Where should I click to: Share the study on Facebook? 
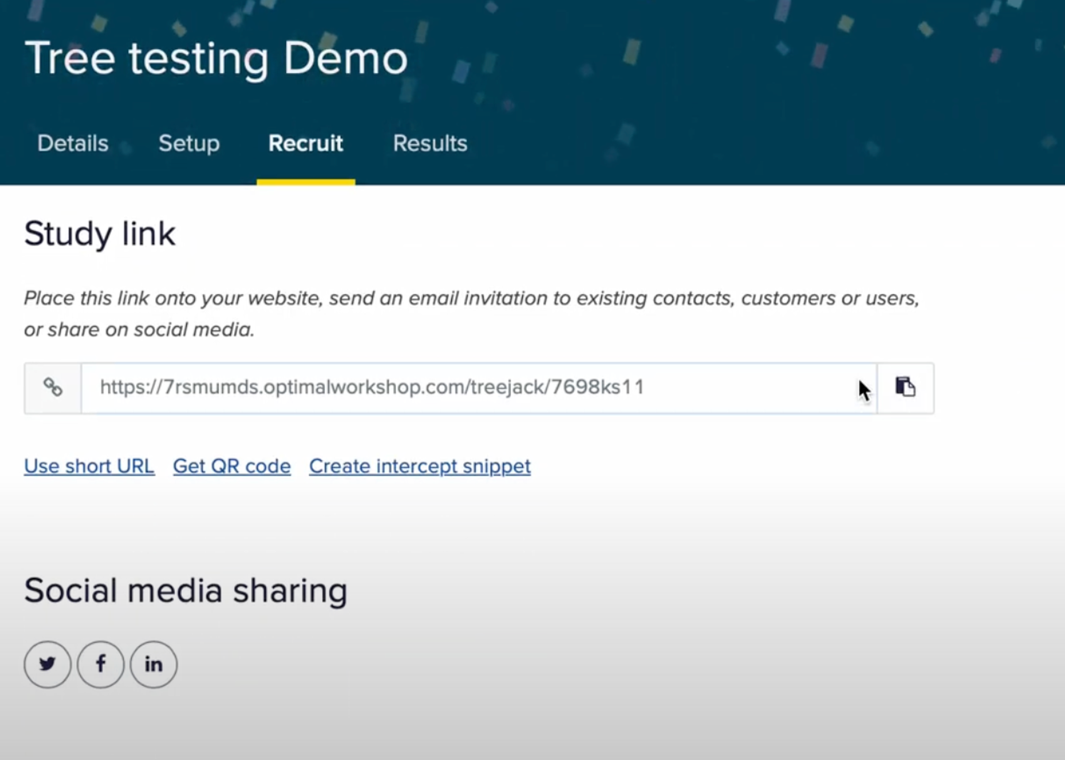pyautogui.click(x=101, y=663)
